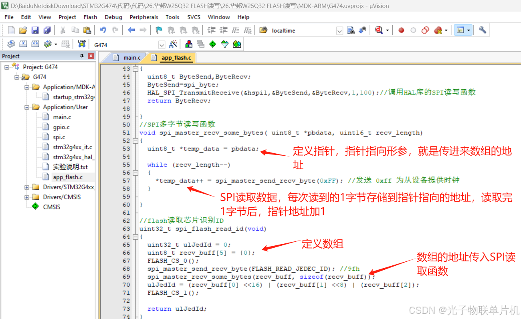Click the Incremental Find icon

(363, 30)
